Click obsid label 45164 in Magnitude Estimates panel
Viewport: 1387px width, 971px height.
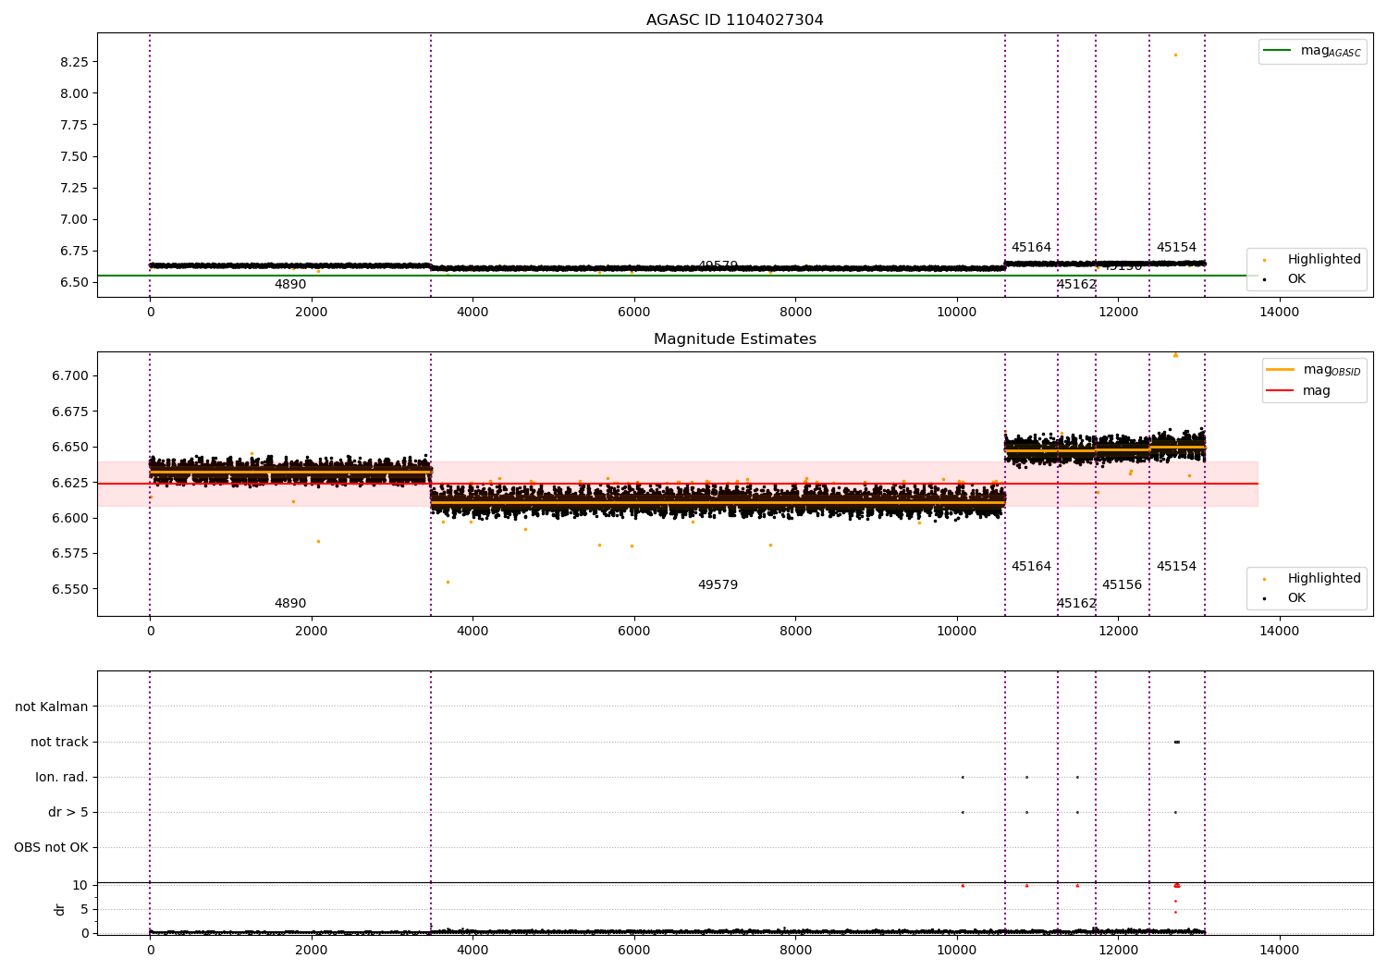(x=1031, y=567)
